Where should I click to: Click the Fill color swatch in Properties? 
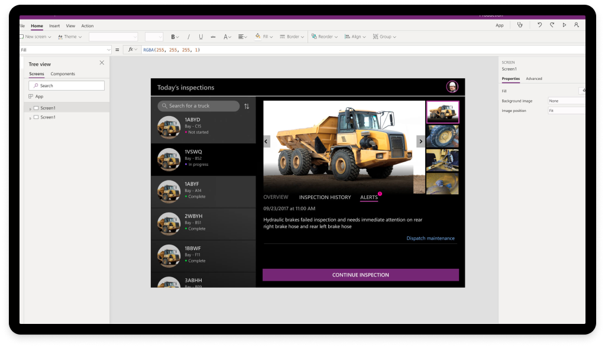point(582,91)
